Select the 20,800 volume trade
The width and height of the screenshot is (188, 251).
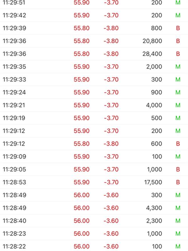[152, 41]
